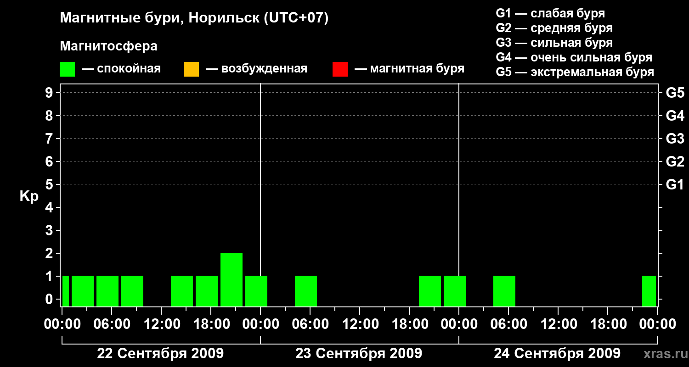This screenshot has width=689, height=367.
Task: Click the '24 Сентября 2009' date label
Action: click(557, 353)
